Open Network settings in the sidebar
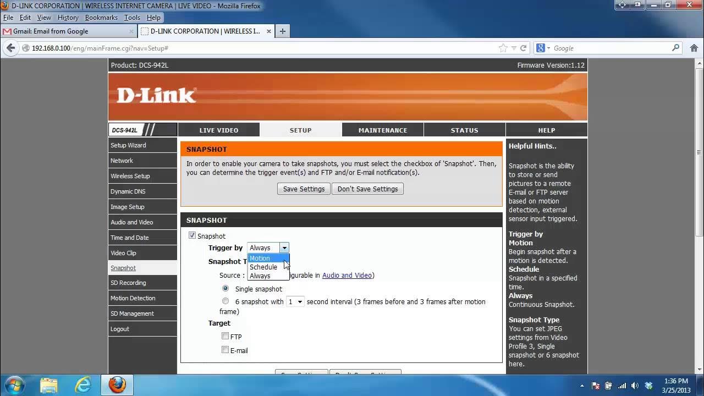704x396 pixels. 142,161
